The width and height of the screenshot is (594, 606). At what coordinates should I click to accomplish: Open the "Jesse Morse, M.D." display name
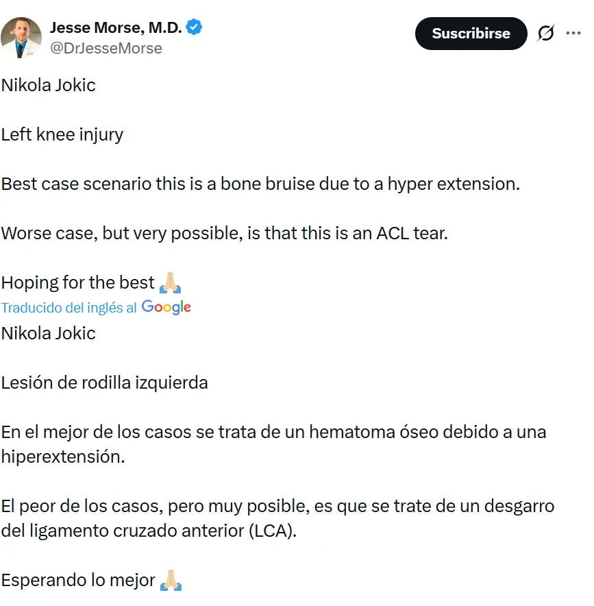(x=116, y=27)
